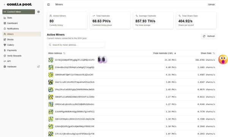
Task: Click the 2.49 PH/s peak hashrate value
Action: (171, 89)
